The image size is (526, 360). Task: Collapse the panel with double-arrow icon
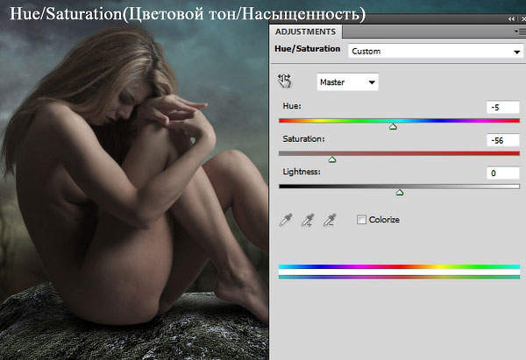pos(512,19)
